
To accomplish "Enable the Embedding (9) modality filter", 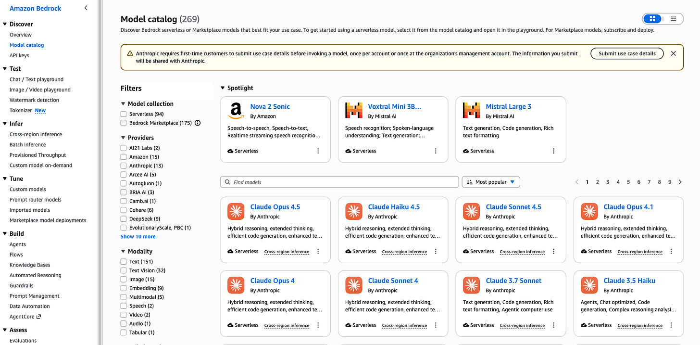I will [x=124, y=288].
